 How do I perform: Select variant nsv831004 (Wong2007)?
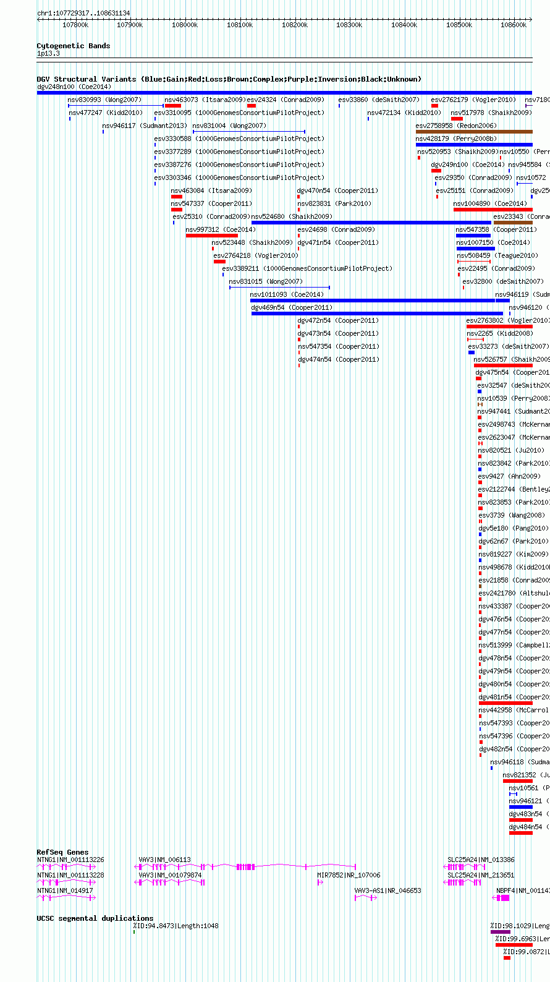tap(229, 126)
